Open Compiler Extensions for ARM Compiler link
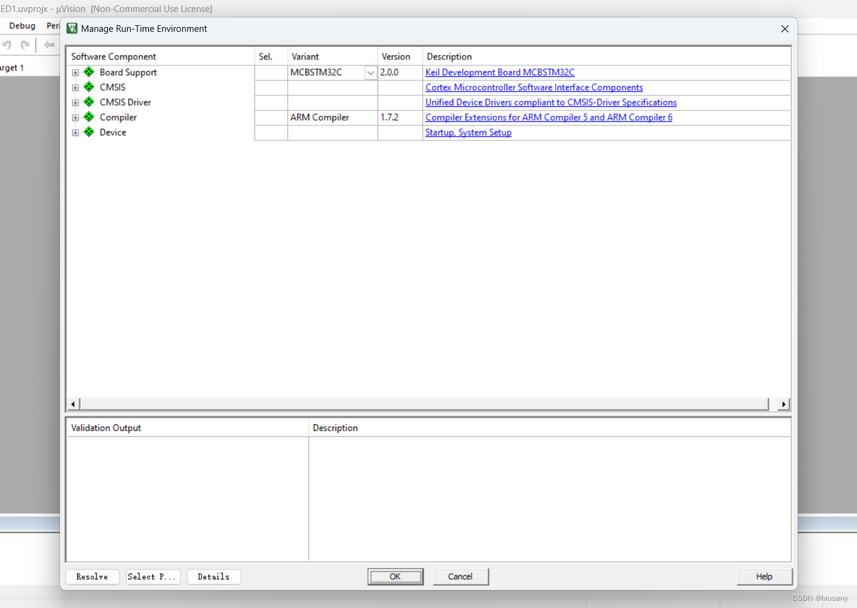 pos(549,117)
